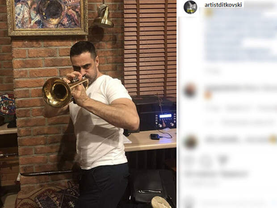Open the artistditkovski username link
Viewport: 277px width, 208px height.
pos(223,5)
